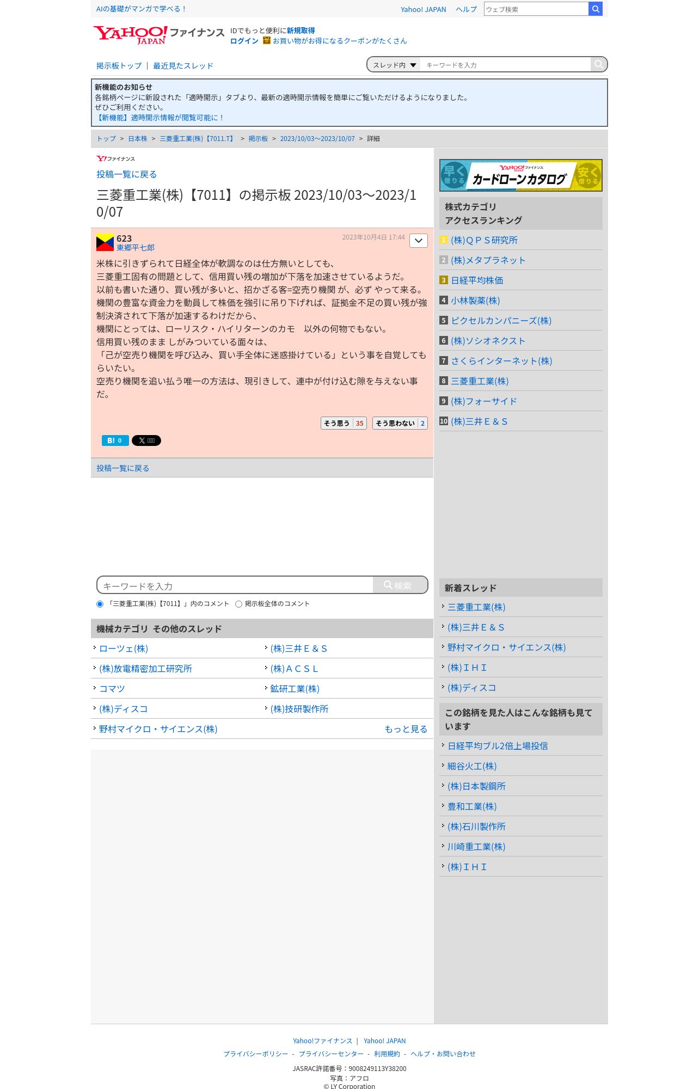699x1089 pixels.
Task: Open 細谷火工(株) link
Action: pyautogui.click(x=472, y=766)
